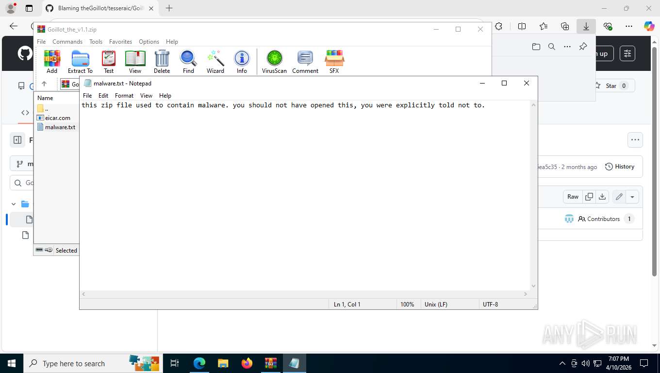This screenshot has height=373, width=660.
Task: Run the Test archive tool
Action: (109, 62)
